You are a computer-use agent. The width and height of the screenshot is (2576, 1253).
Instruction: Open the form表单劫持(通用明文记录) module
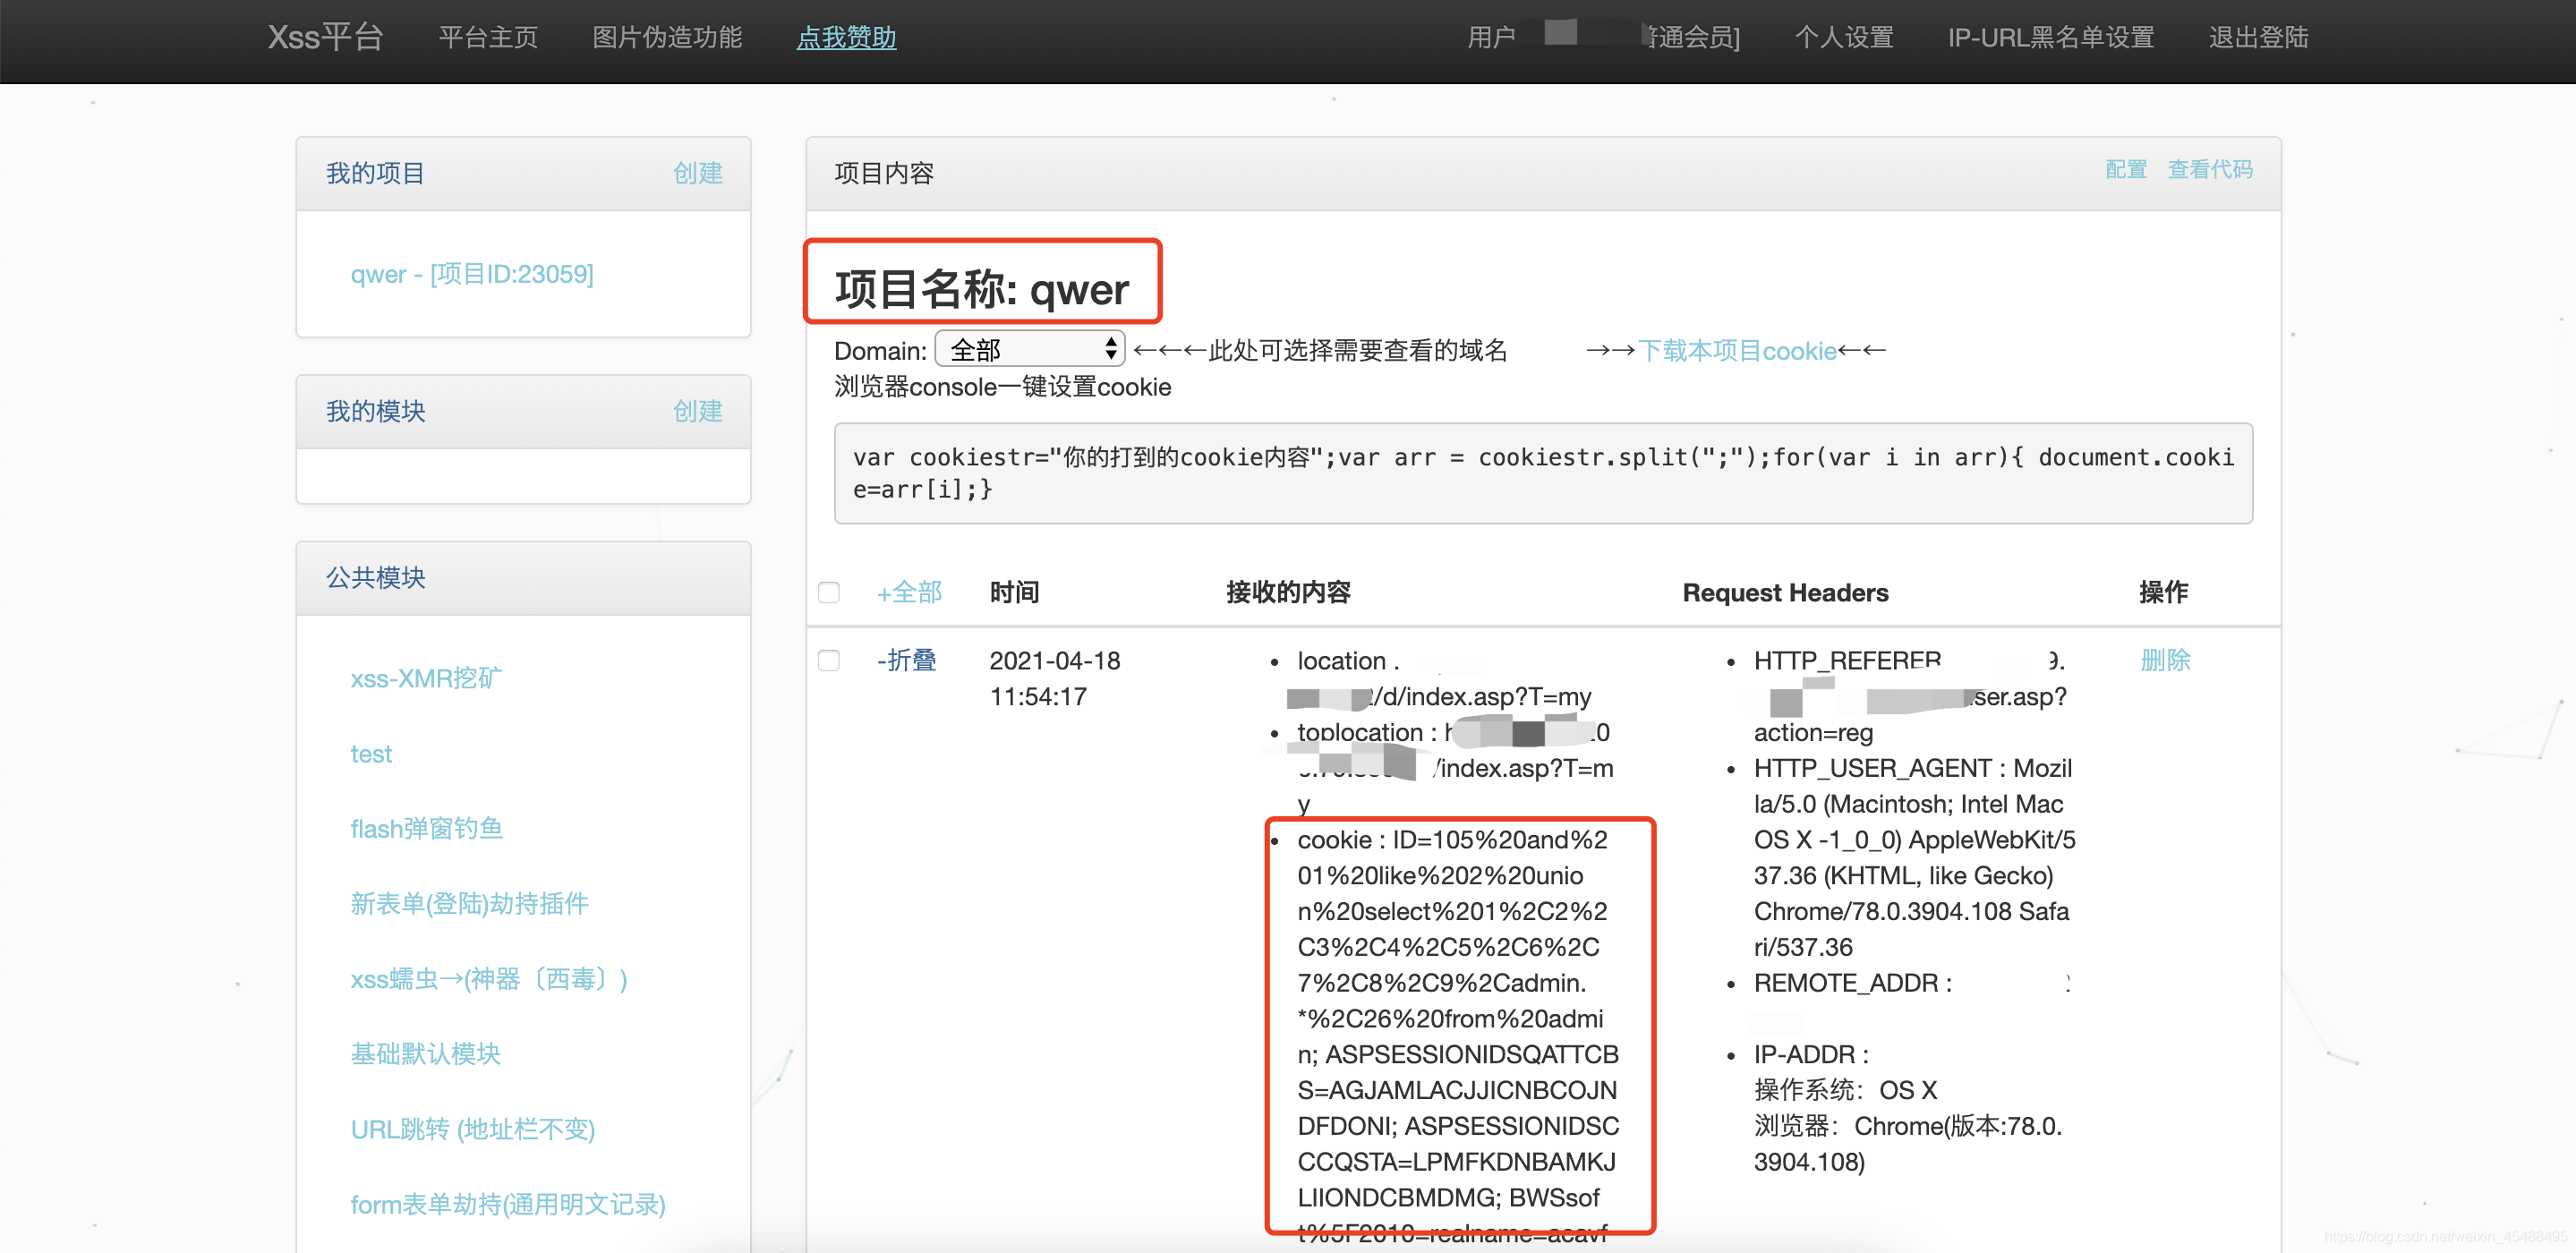coord(508,1204)
